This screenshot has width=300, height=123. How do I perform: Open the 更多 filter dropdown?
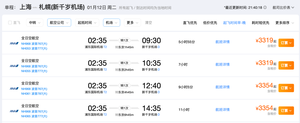[132, 22]
